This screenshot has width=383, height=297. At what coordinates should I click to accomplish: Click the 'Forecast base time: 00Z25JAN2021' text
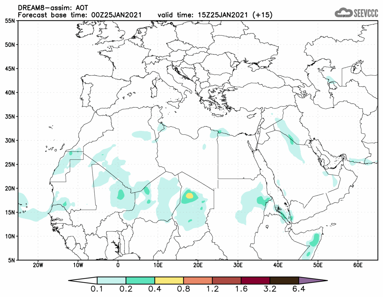tap(80, 15)
